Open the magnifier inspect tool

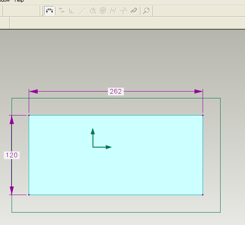pyautogui.click(x=146, y=11)
